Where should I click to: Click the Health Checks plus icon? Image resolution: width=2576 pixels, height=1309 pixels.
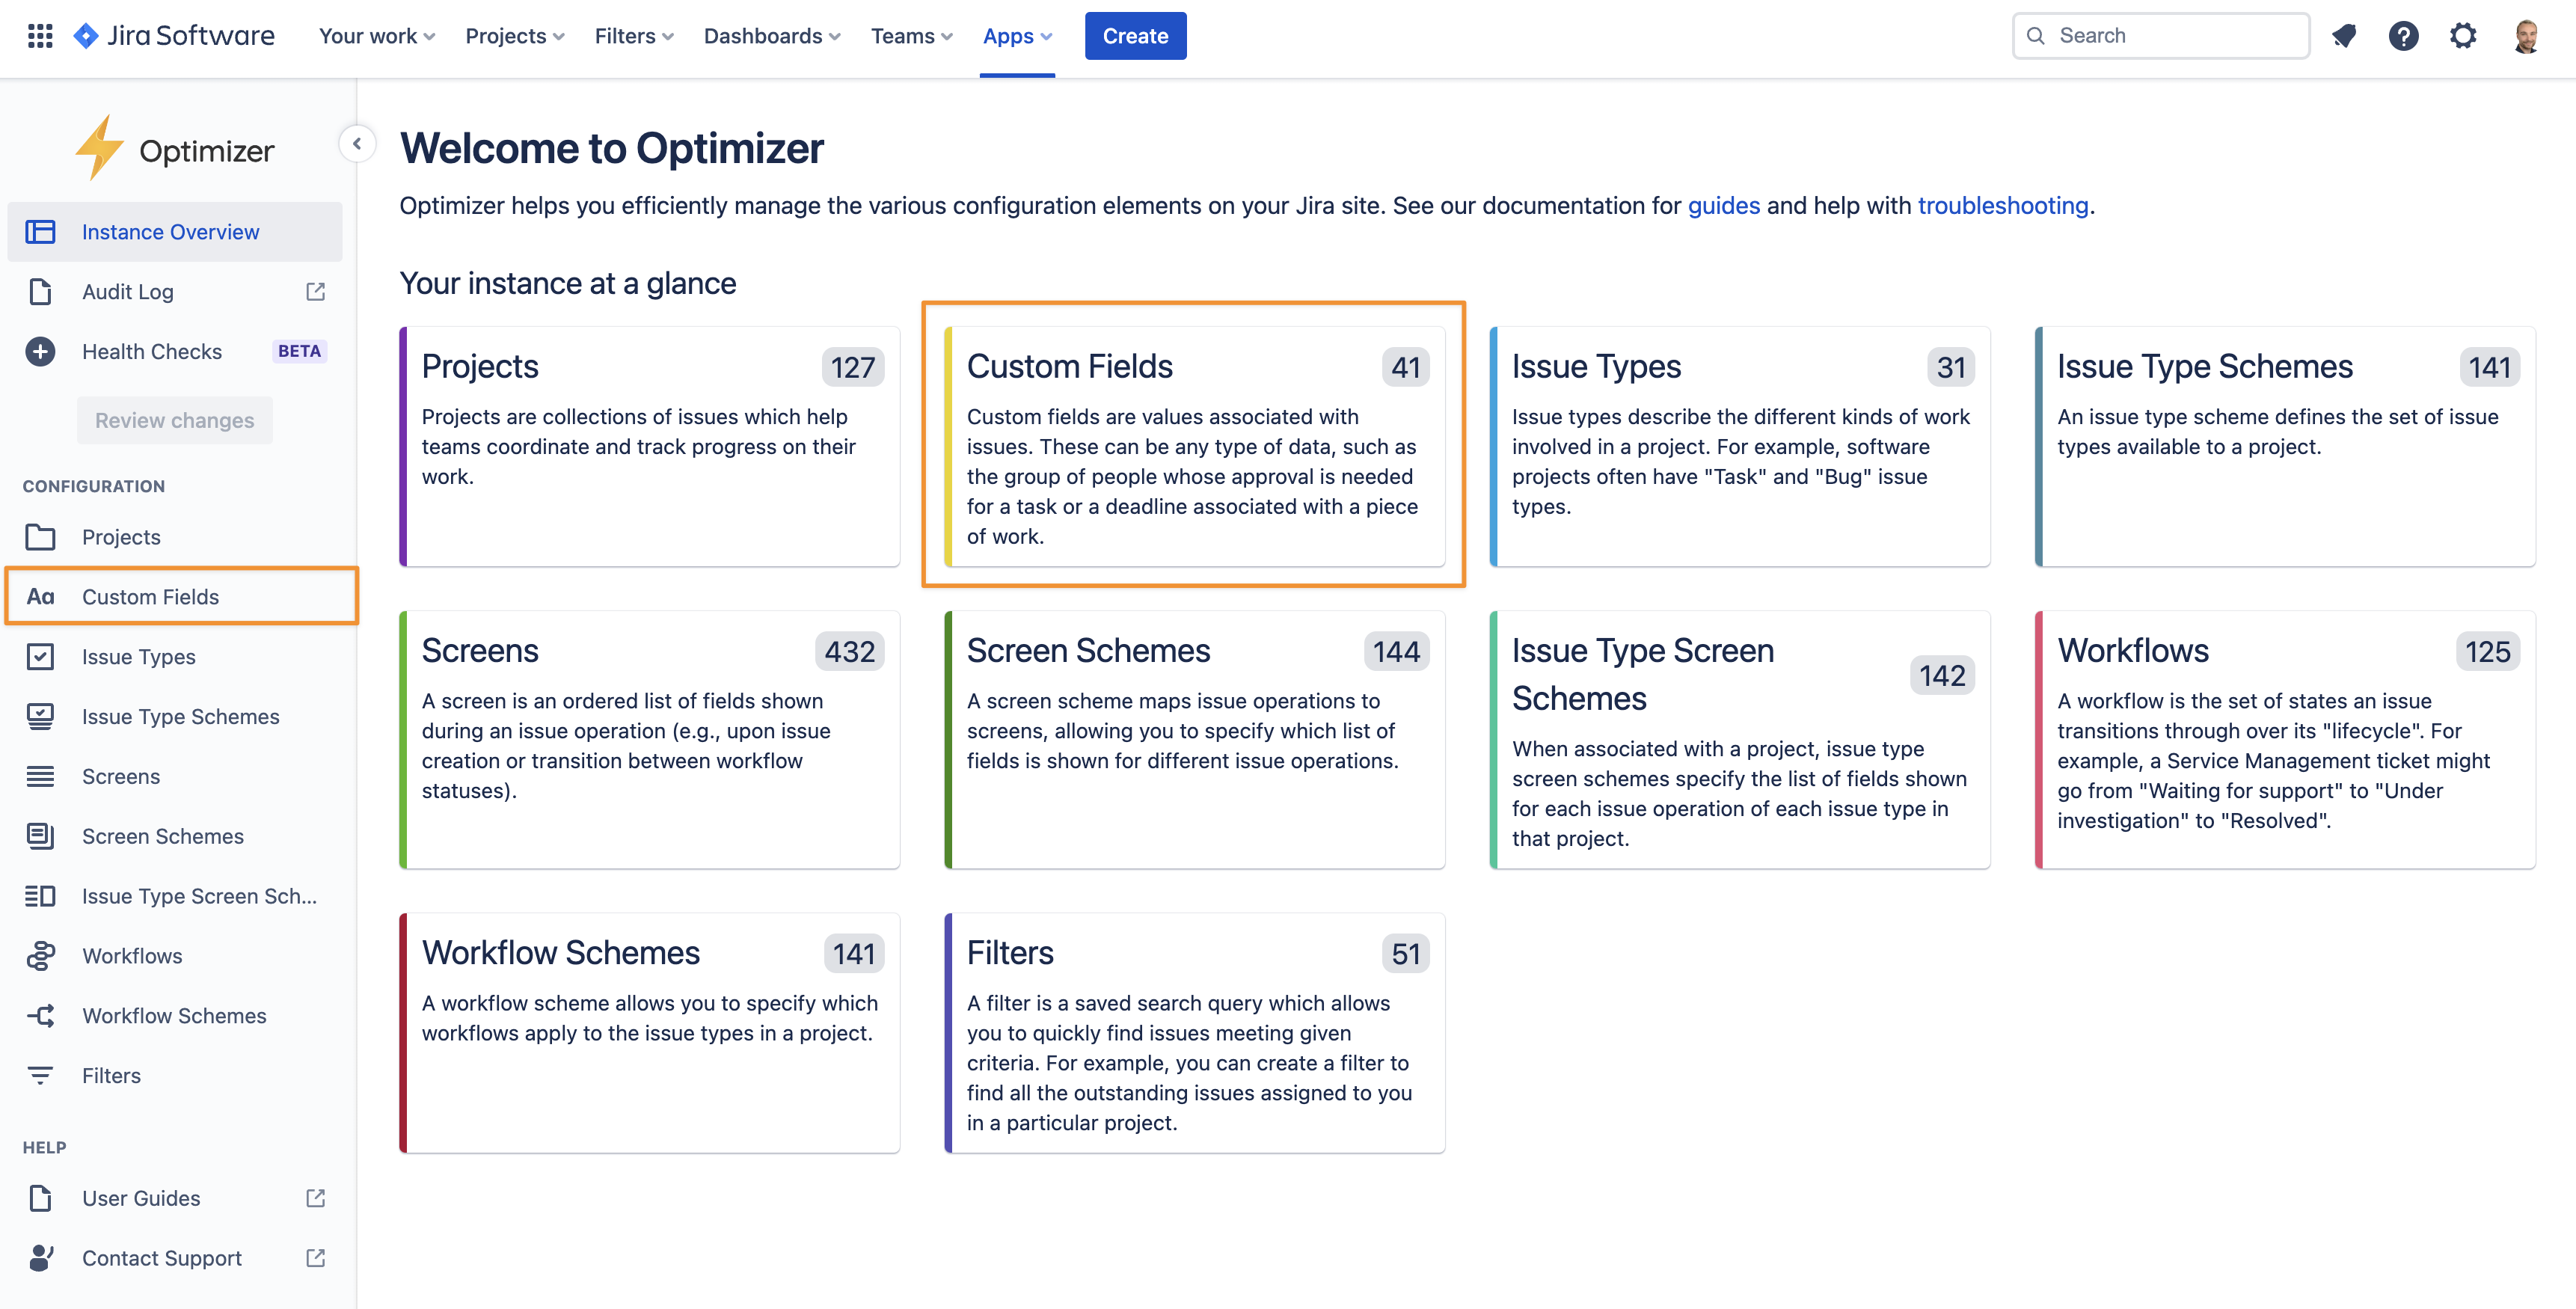[40, 352]
